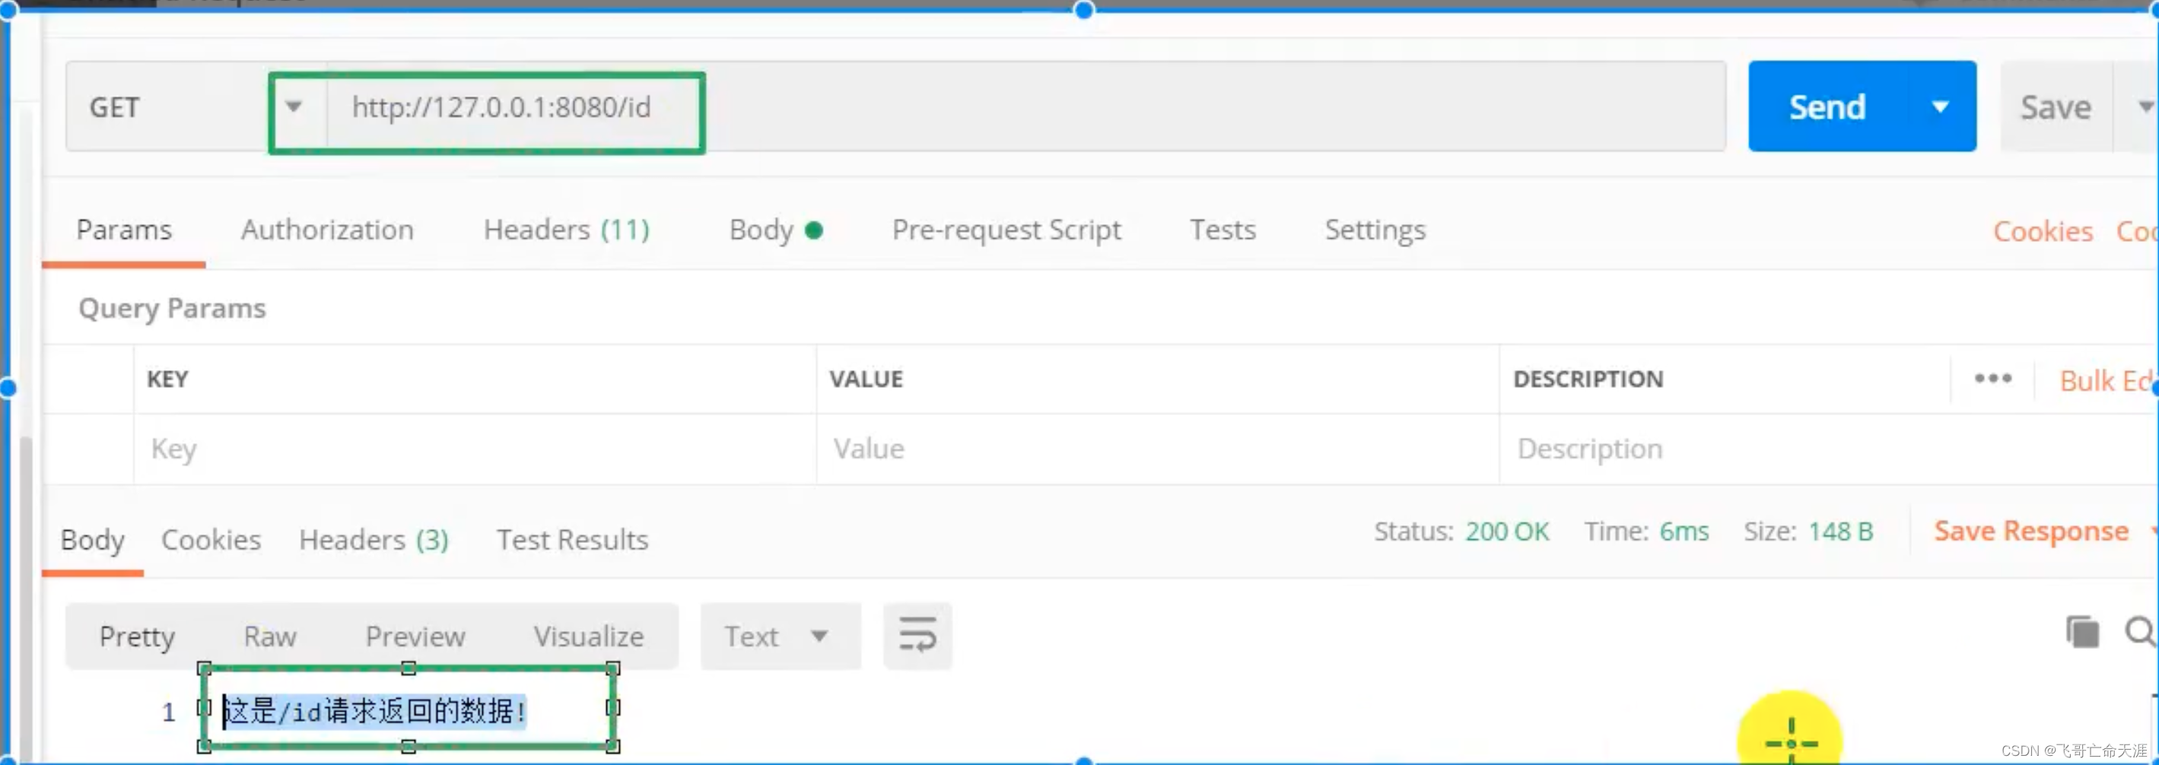Click Save Response

coord(2030,532)
